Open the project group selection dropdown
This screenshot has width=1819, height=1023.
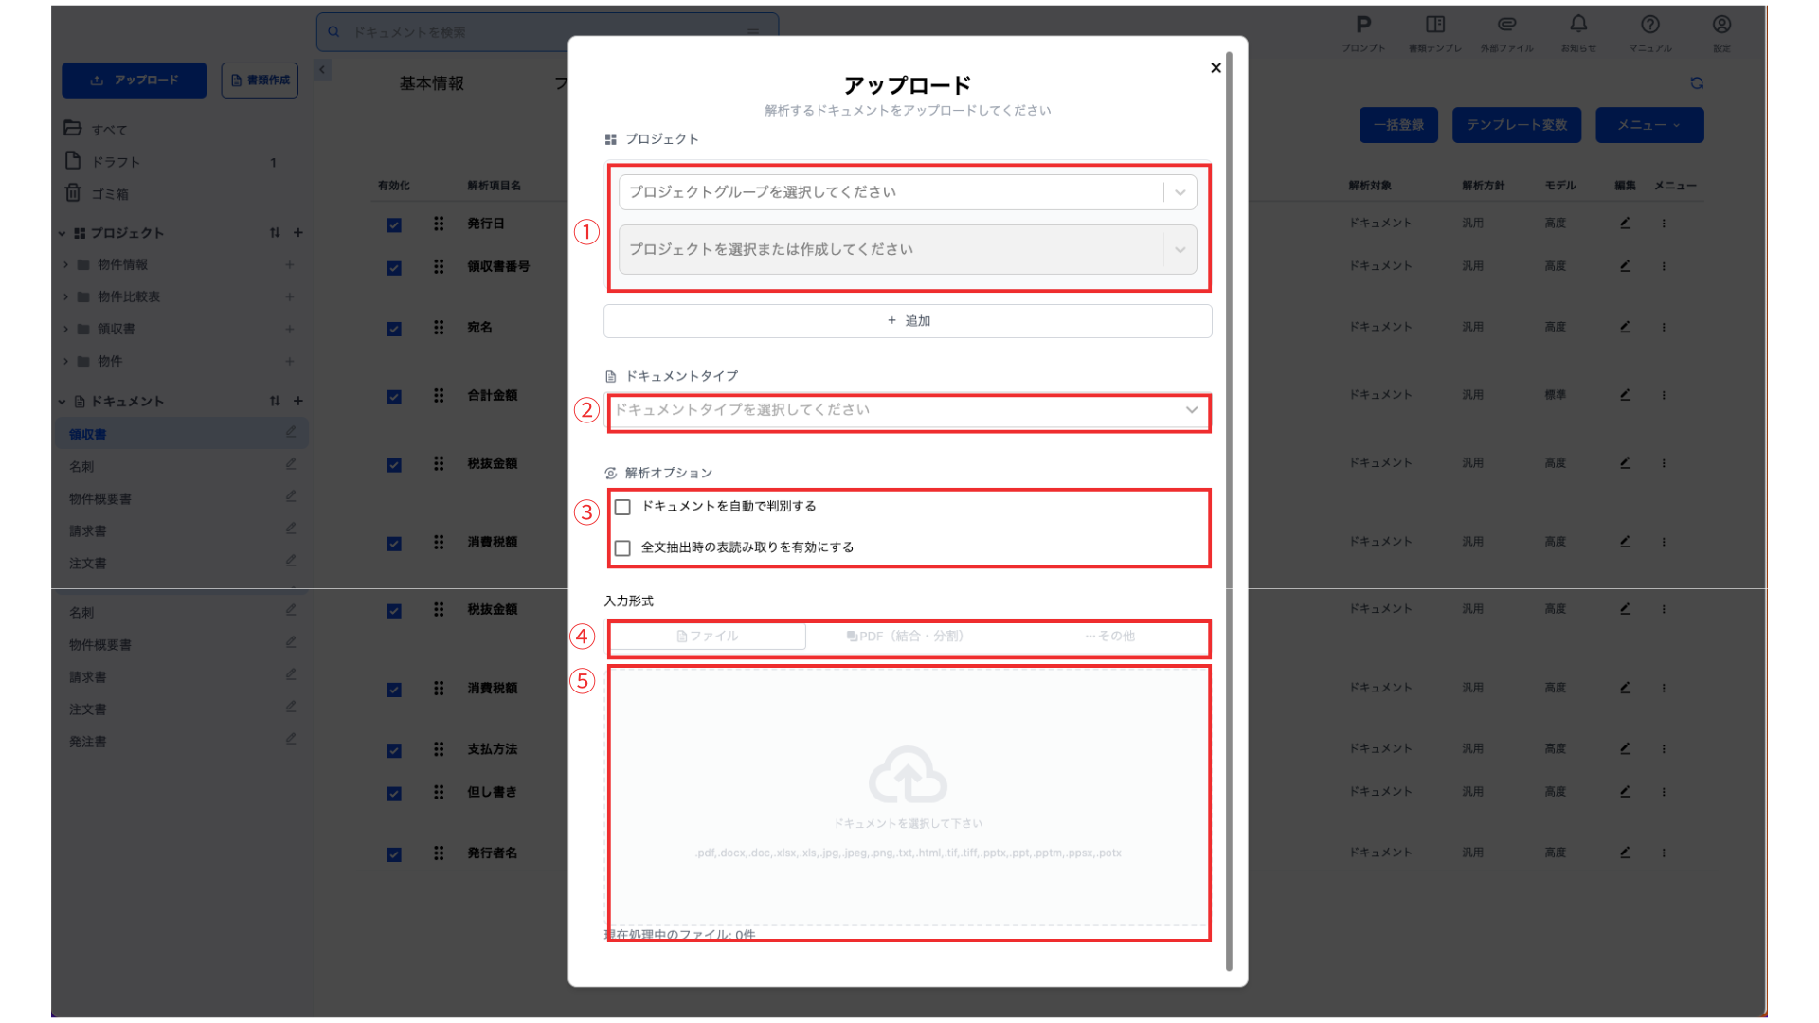907,192
